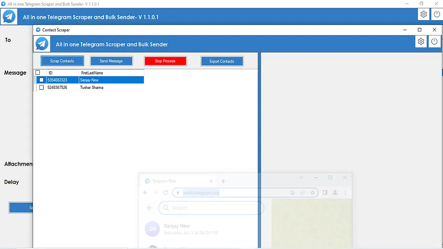Check the box for Tushar Sharma row
The width and height of the screenshot is (443, 249).
41,88
